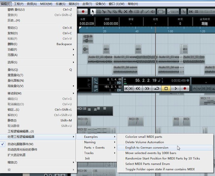This screenshot has width=215, height=176.
Task: Click the transport Stop button
Action: pyautogui.click(x=166, y=89)
